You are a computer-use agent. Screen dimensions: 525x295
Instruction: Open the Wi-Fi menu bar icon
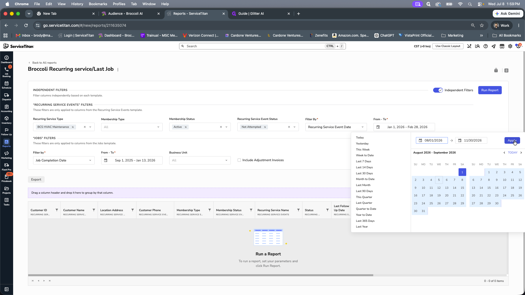460,4
